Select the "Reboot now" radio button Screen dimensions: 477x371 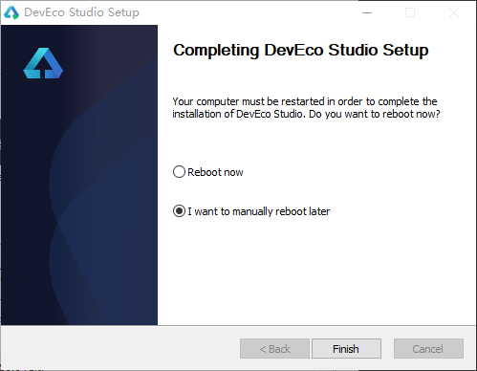[x=179, y=172]
